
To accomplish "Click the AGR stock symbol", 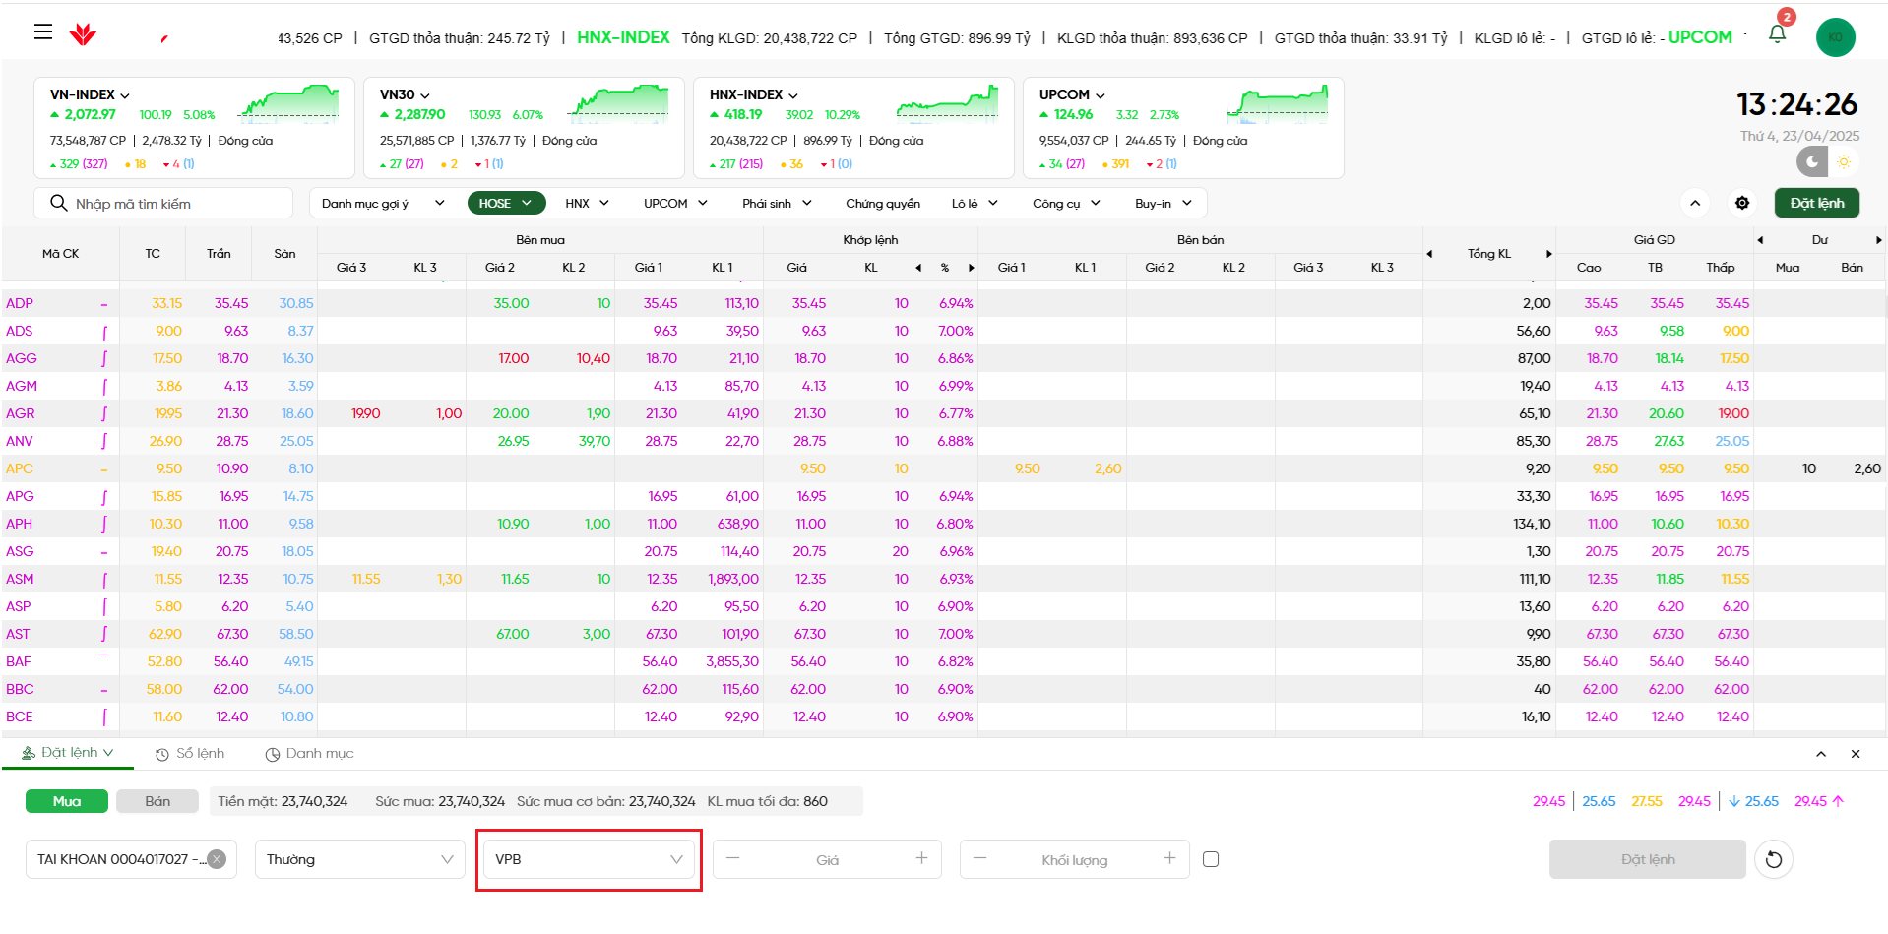I will click(x=21, y=413).
